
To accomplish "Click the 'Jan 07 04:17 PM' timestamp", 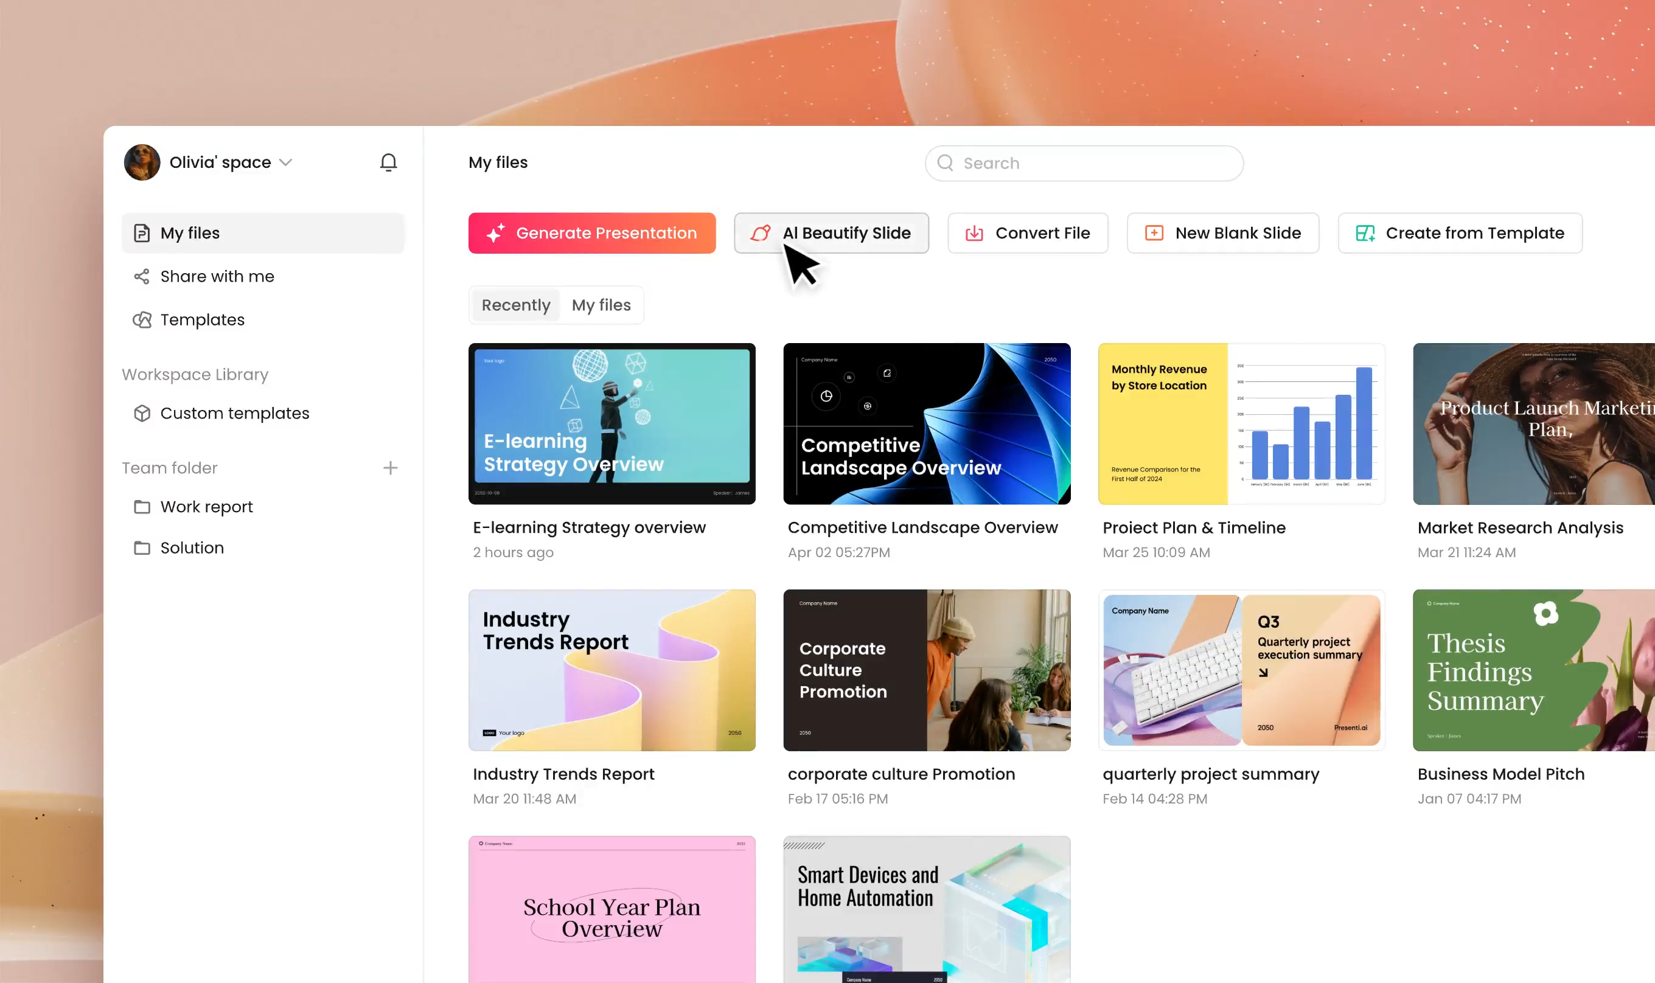I will pos(1469,799).
